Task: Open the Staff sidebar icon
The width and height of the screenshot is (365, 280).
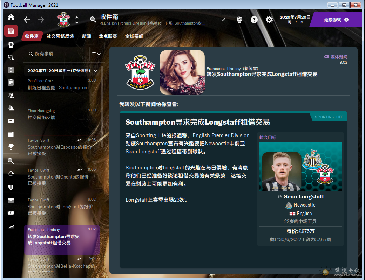Action: (x=11, y=95)
